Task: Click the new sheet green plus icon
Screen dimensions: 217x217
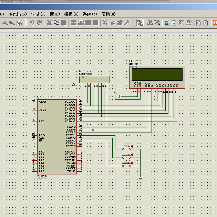Action: (174, 23)
